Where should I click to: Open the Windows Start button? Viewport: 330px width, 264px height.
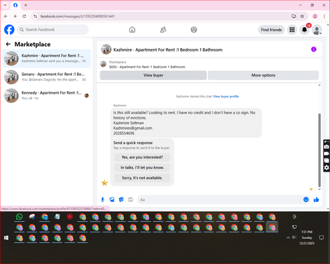(x=6, y=238)
